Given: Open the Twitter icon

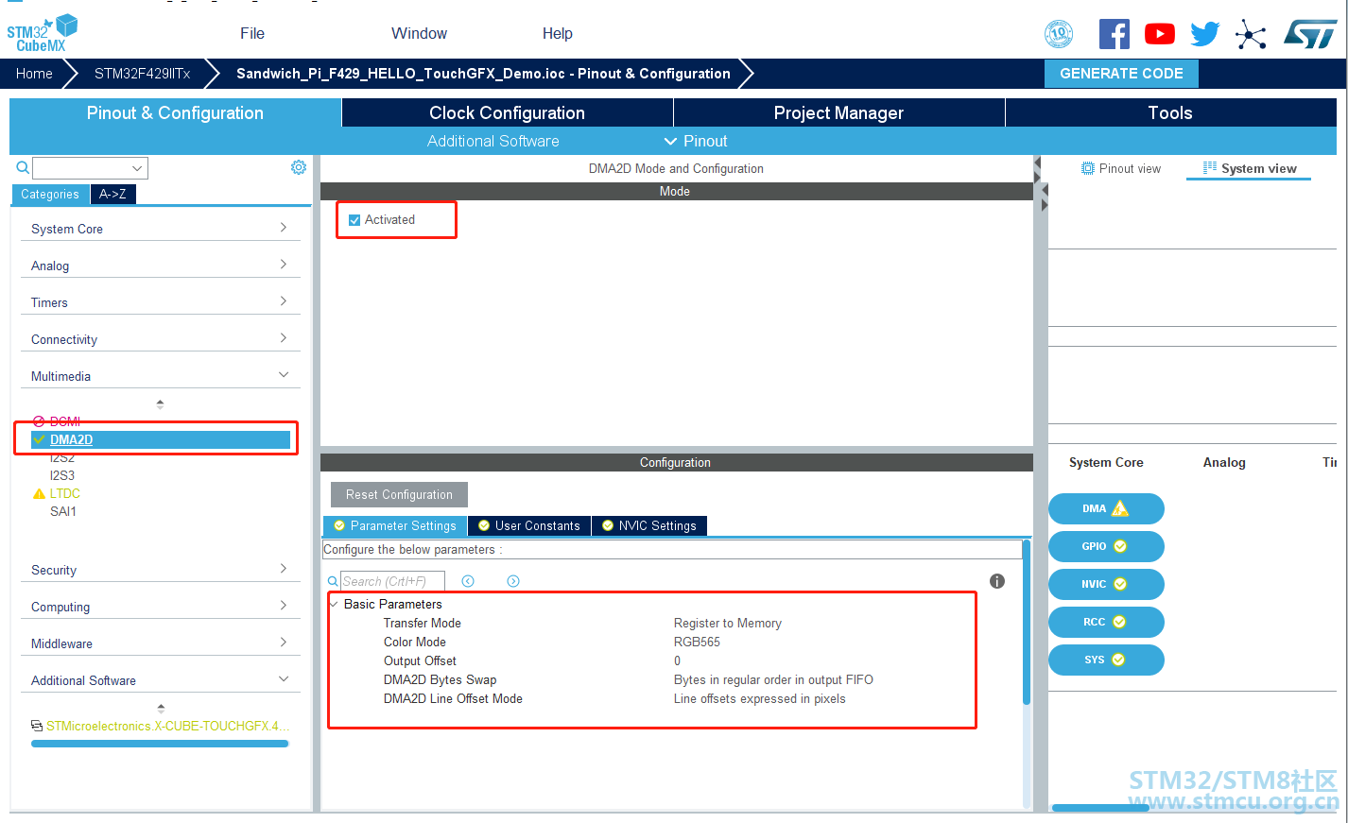Looking at the screenshot, I should tap(1205, 34).
